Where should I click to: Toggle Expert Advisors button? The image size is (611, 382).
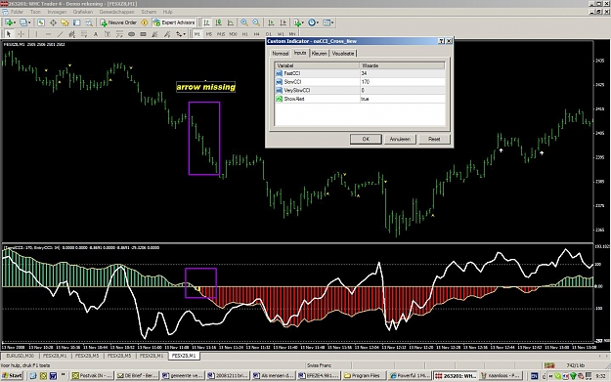click(x=174, y=22)
